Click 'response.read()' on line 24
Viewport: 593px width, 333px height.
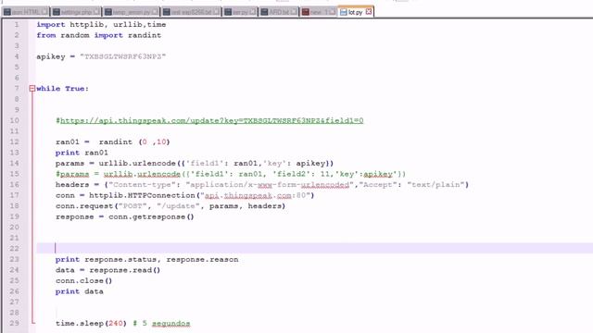125,270
